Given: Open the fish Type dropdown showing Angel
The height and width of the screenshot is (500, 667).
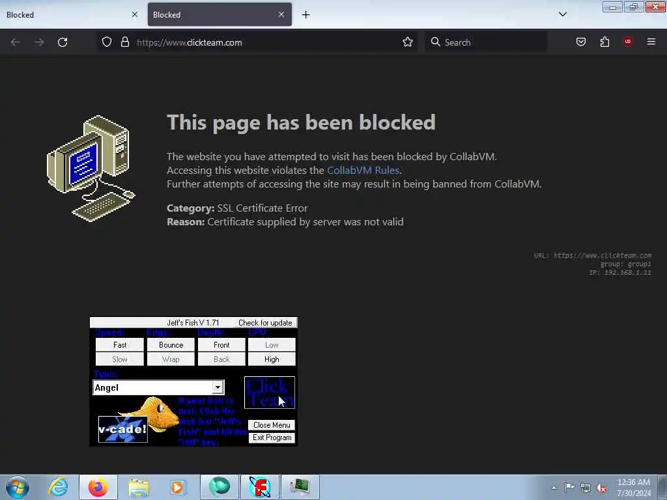Looking at the screenshot, I should pyautogui.click(x=158, y=387).
